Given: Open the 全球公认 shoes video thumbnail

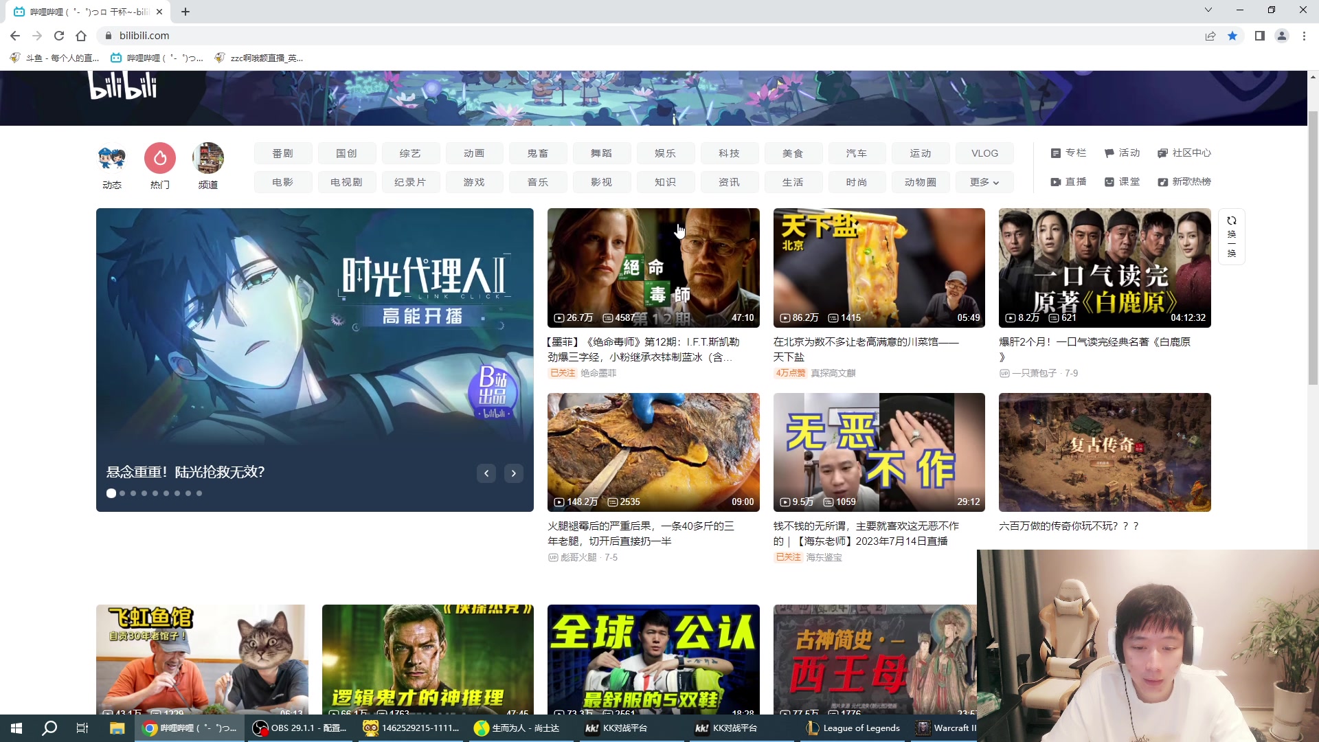Looking at the screenshot, I should (653, 660).
